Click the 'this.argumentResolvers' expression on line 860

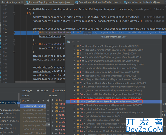(55, 32)
